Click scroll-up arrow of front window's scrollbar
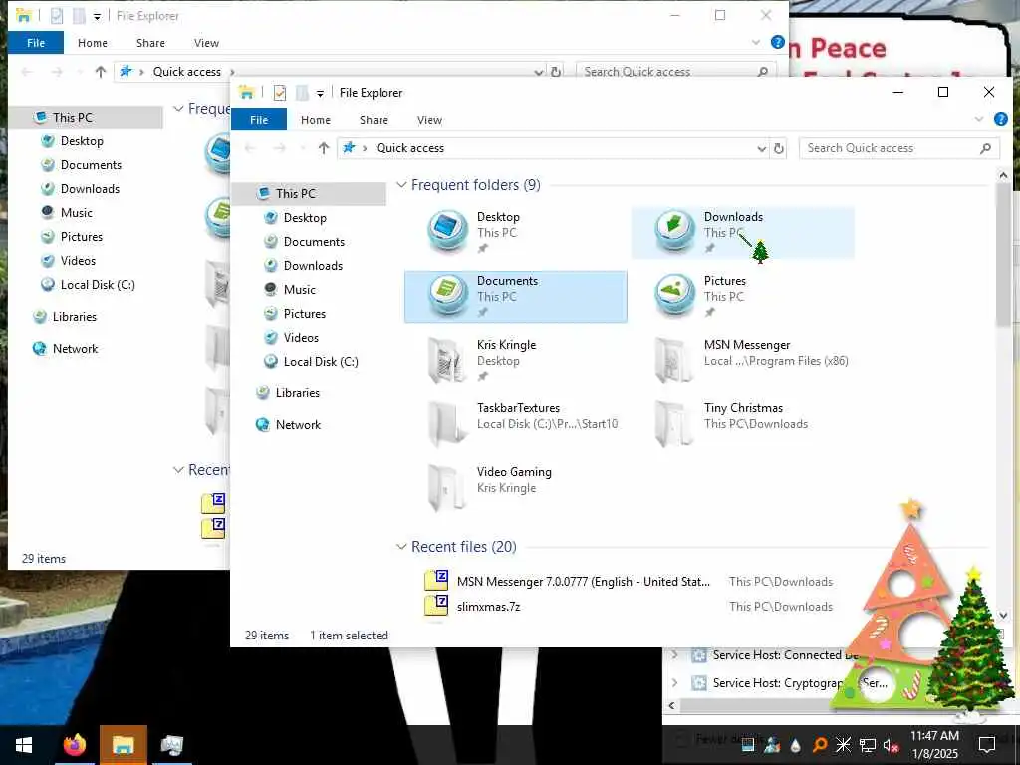Screen dimensions: 1020x765 (1003, 175)
